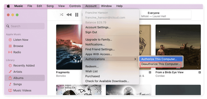Open the Controls menu
The width and height of the screenshot is (207, 99).
pos(75,6)
